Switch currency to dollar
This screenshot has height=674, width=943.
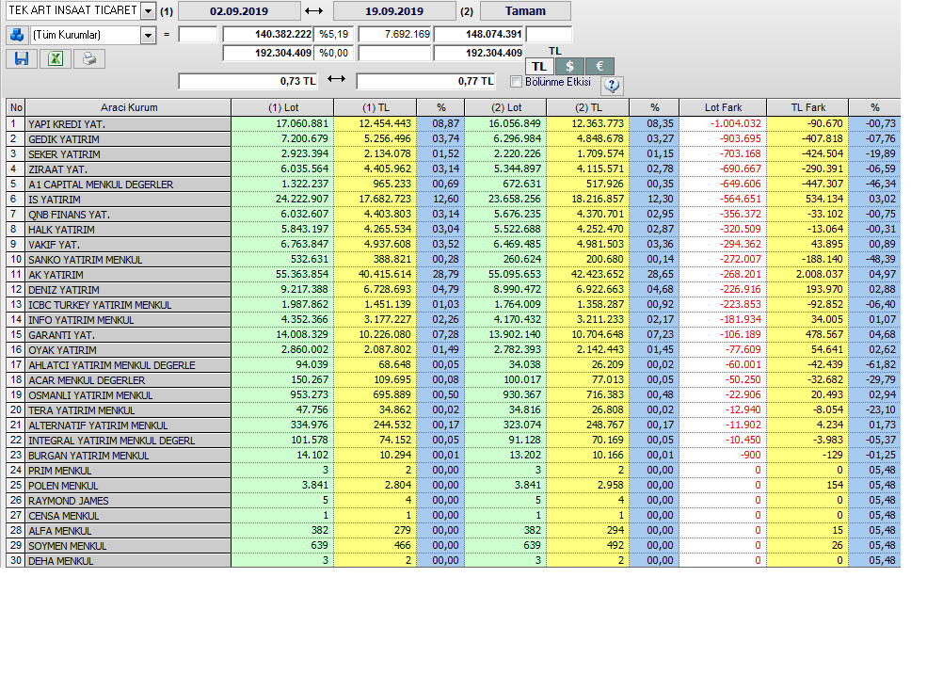[569, 66]
